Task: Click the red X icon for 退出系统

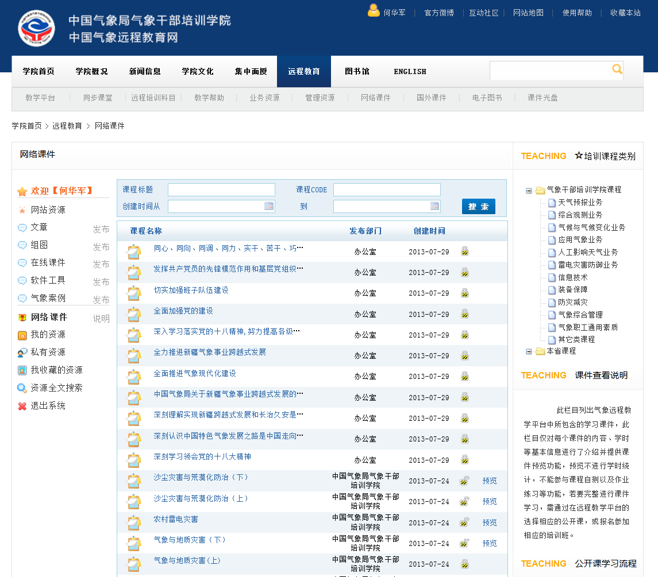Action: (22, 406)
